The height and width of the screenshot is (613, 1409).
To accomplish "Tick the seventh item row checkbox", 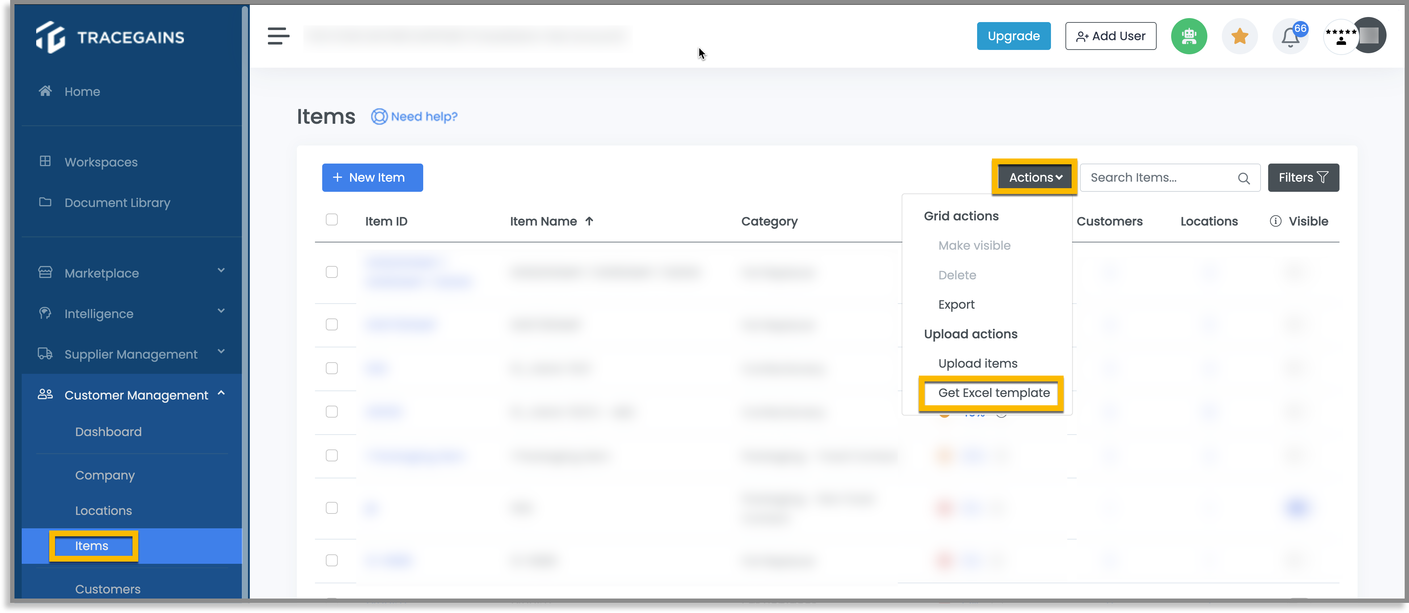I will 332,561.
